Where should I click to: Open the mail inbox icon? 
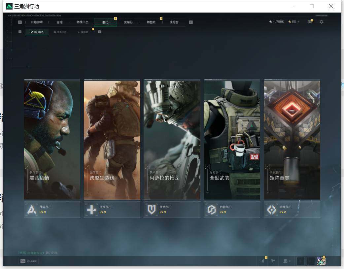point(310,22)
